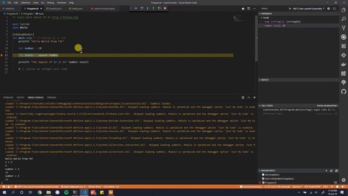Open the editor More Actions ellipsis
348x196 pixels.
coord(254,9)
